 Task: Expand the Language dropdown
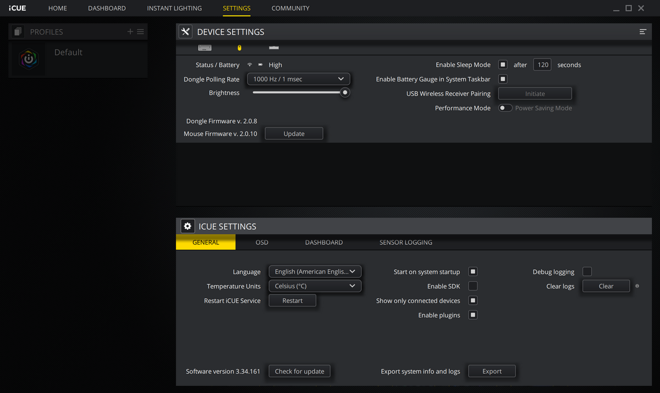tap(315, 271)
